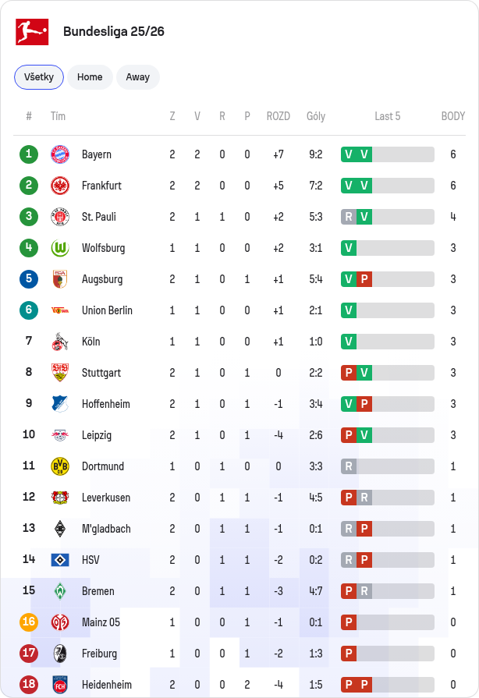
Task: Open the Union Berlin team link
Action: [x=107, y=310]
